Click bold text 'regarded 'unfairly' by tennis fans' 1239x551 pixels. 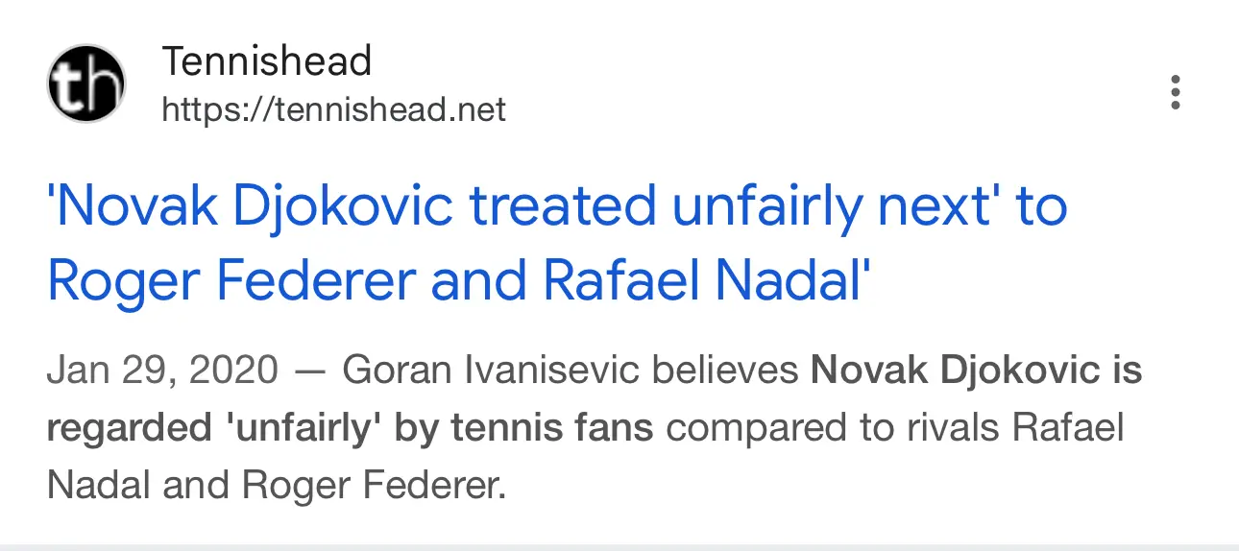[350, 428]
